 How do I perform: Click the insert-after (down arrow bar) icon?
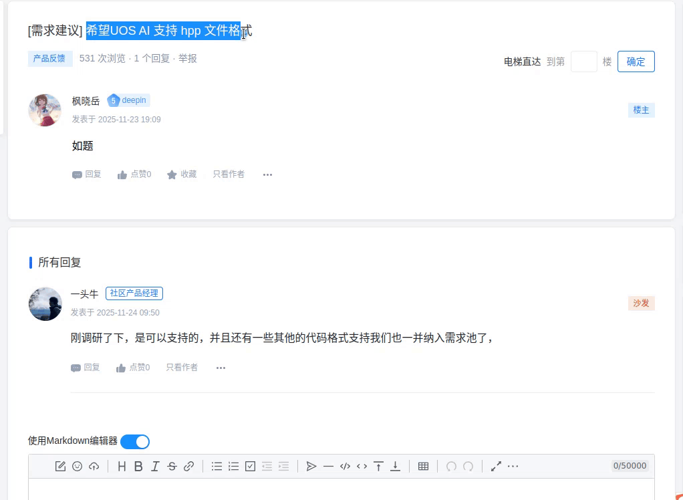coord(395,466)
